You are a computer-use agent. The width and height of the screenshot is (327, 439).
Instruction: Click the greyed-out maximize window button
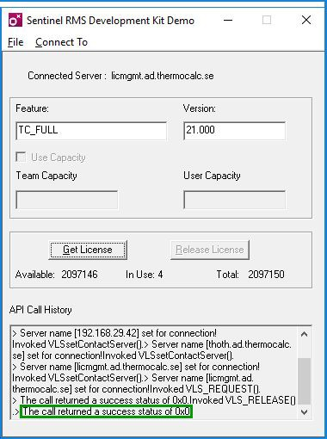point(267,20)
